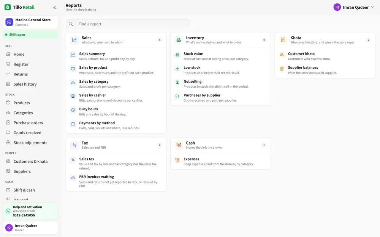Open Stock adjustments in the sidebar
The height and width of the screenshot is (237, 380).
tap(30, 143)
